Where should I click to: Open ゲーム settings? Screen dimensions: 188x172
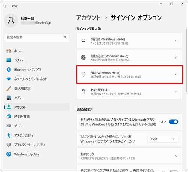click(x=37, y=126)
